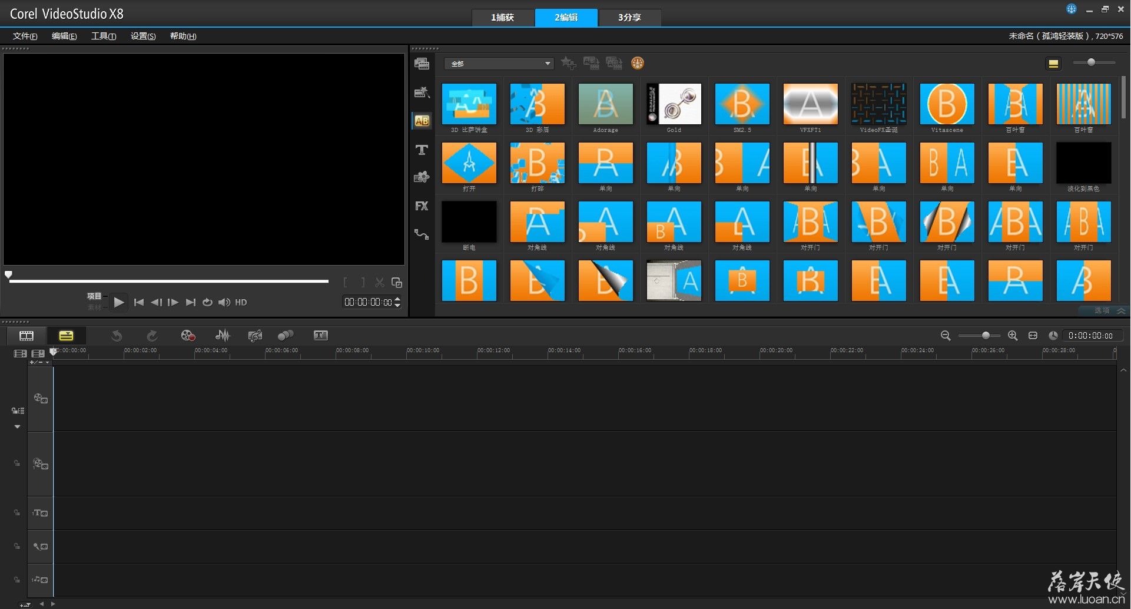1131x609 pixels.
Task: Open the 帮助(H) menu
Action: click(183, 37)
